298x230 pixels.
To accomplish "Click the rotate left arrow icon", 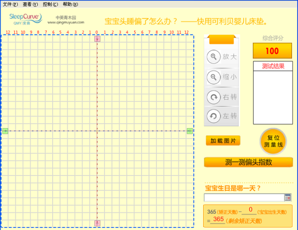I will 214,116.
